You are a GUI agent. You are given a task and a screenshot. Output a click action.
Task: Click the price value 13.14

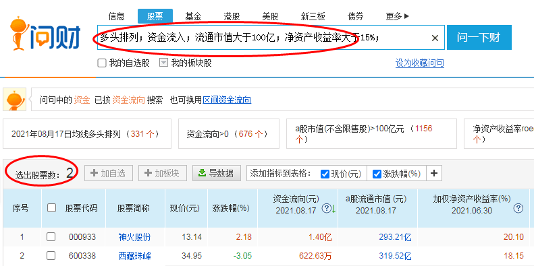coord(192,237)
